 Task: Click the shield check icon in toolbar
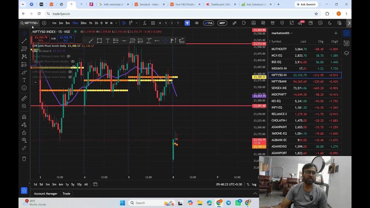coord(282,23)
